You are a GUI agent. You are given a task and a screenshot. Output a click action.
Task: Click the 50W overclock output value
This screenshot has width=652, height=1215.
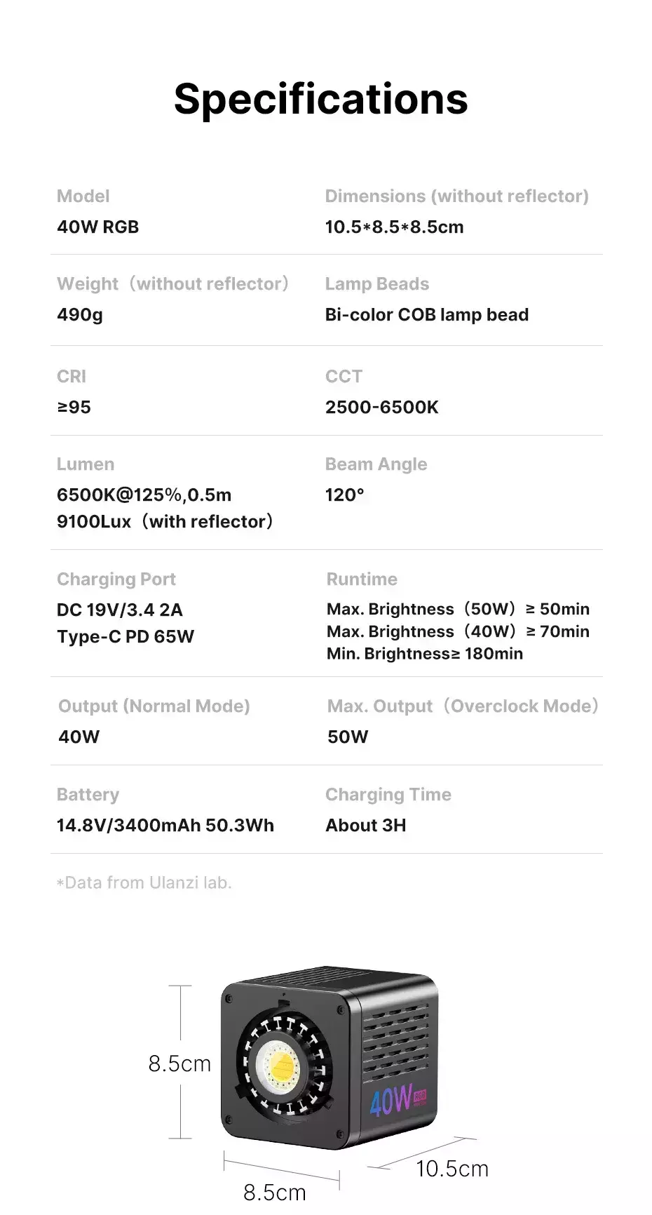348,737
